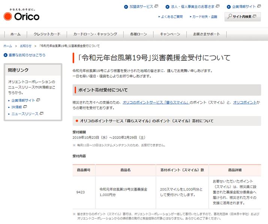Open 企業情報サイト link in top header
Viewport: 268px width, 224px height.
pyautogui.click(x=244, y=7)
